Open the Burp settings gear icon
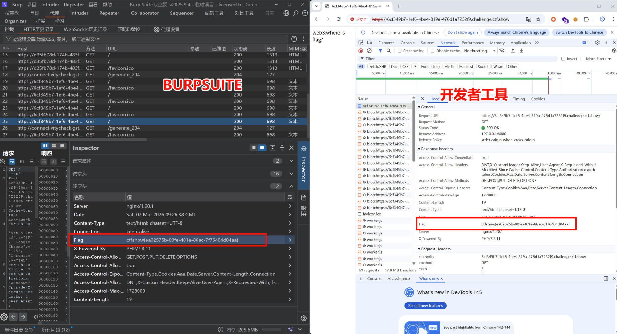This screenshot has width=617, height=334. [305, 13]
